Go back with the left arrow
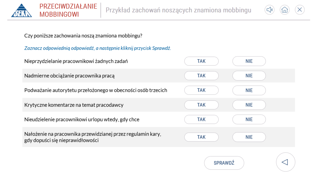Image resolution: width=317 pixels, height=177 pixels. pyautogui.click(x=285, y=162)
